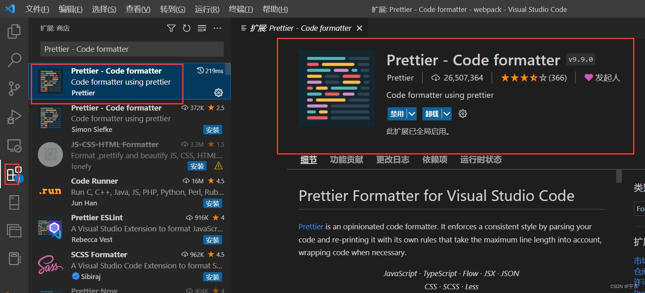This screenshot has height=293, width=645.
Task: Click warning icon on JS-CSS-HTML Formatter
Action: (x=218, y=166)
